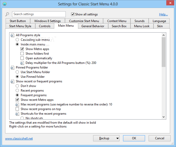Select the Recent programs radio button

(17, 91)
